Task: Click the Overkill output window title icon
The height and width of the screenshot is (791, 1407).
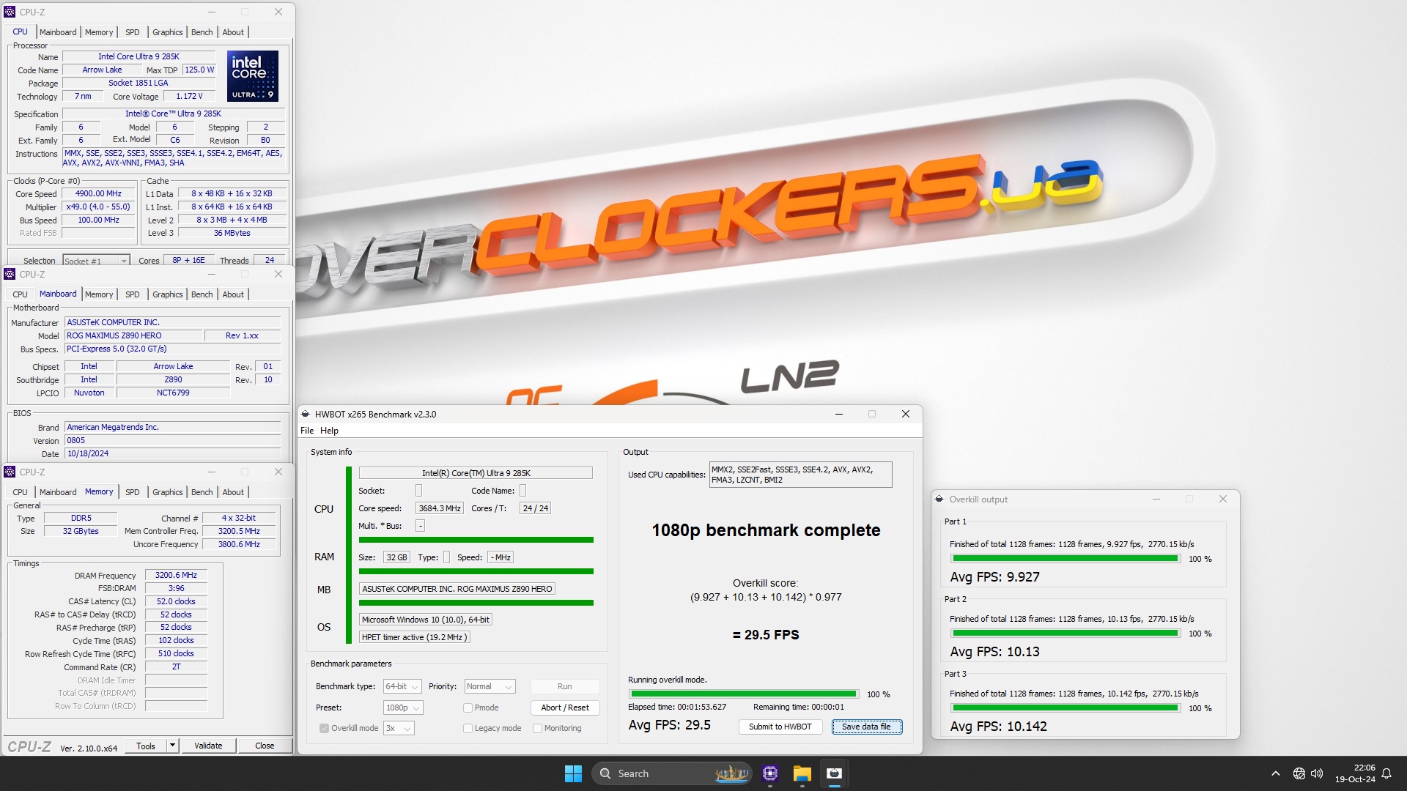Action: coord(939,499)
